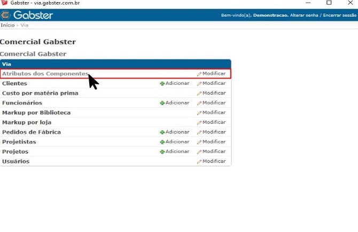Click the green plus icon for Clientes
358x232 pixels.
[162, 84]
